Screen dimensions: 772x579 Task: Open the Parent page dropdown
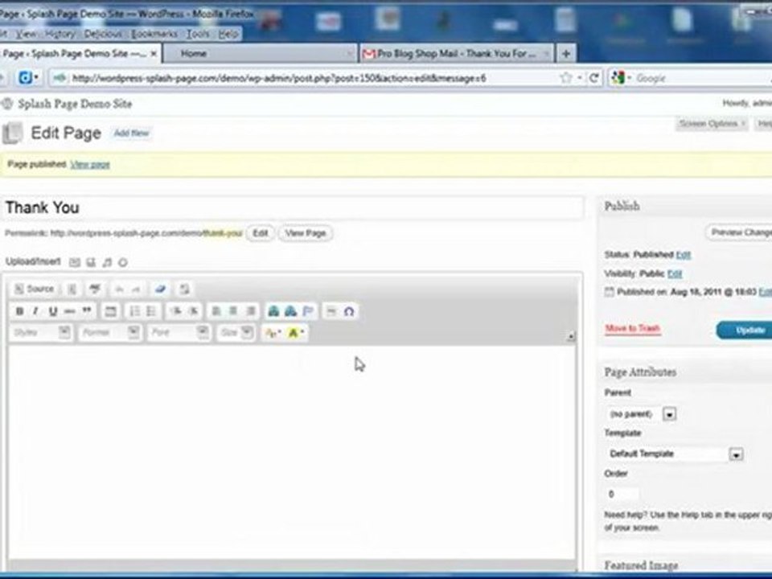641,414
